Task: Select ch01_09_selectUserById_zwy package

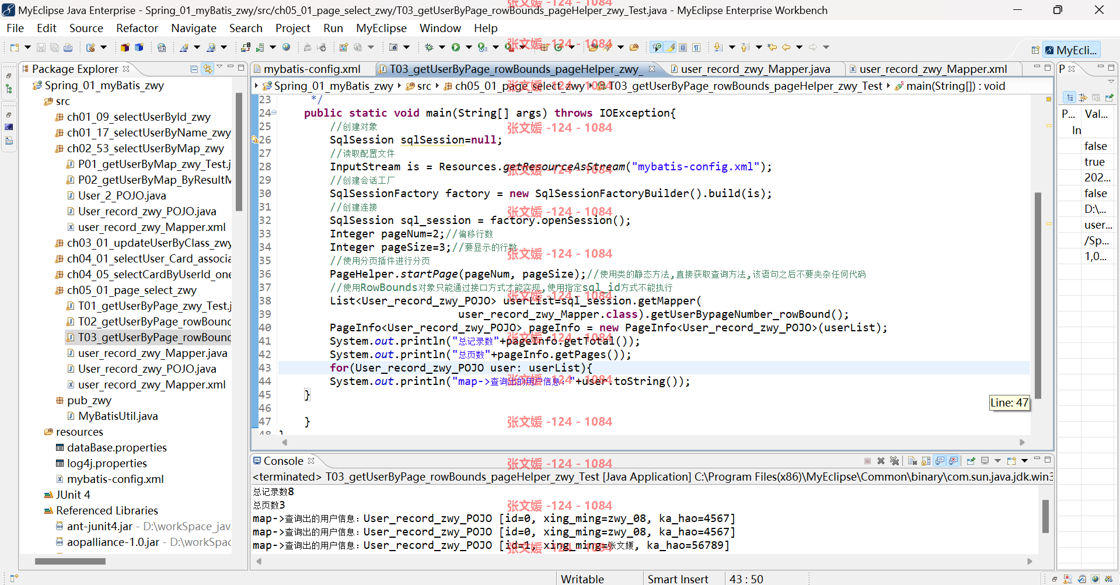Action: click(139, 117)
